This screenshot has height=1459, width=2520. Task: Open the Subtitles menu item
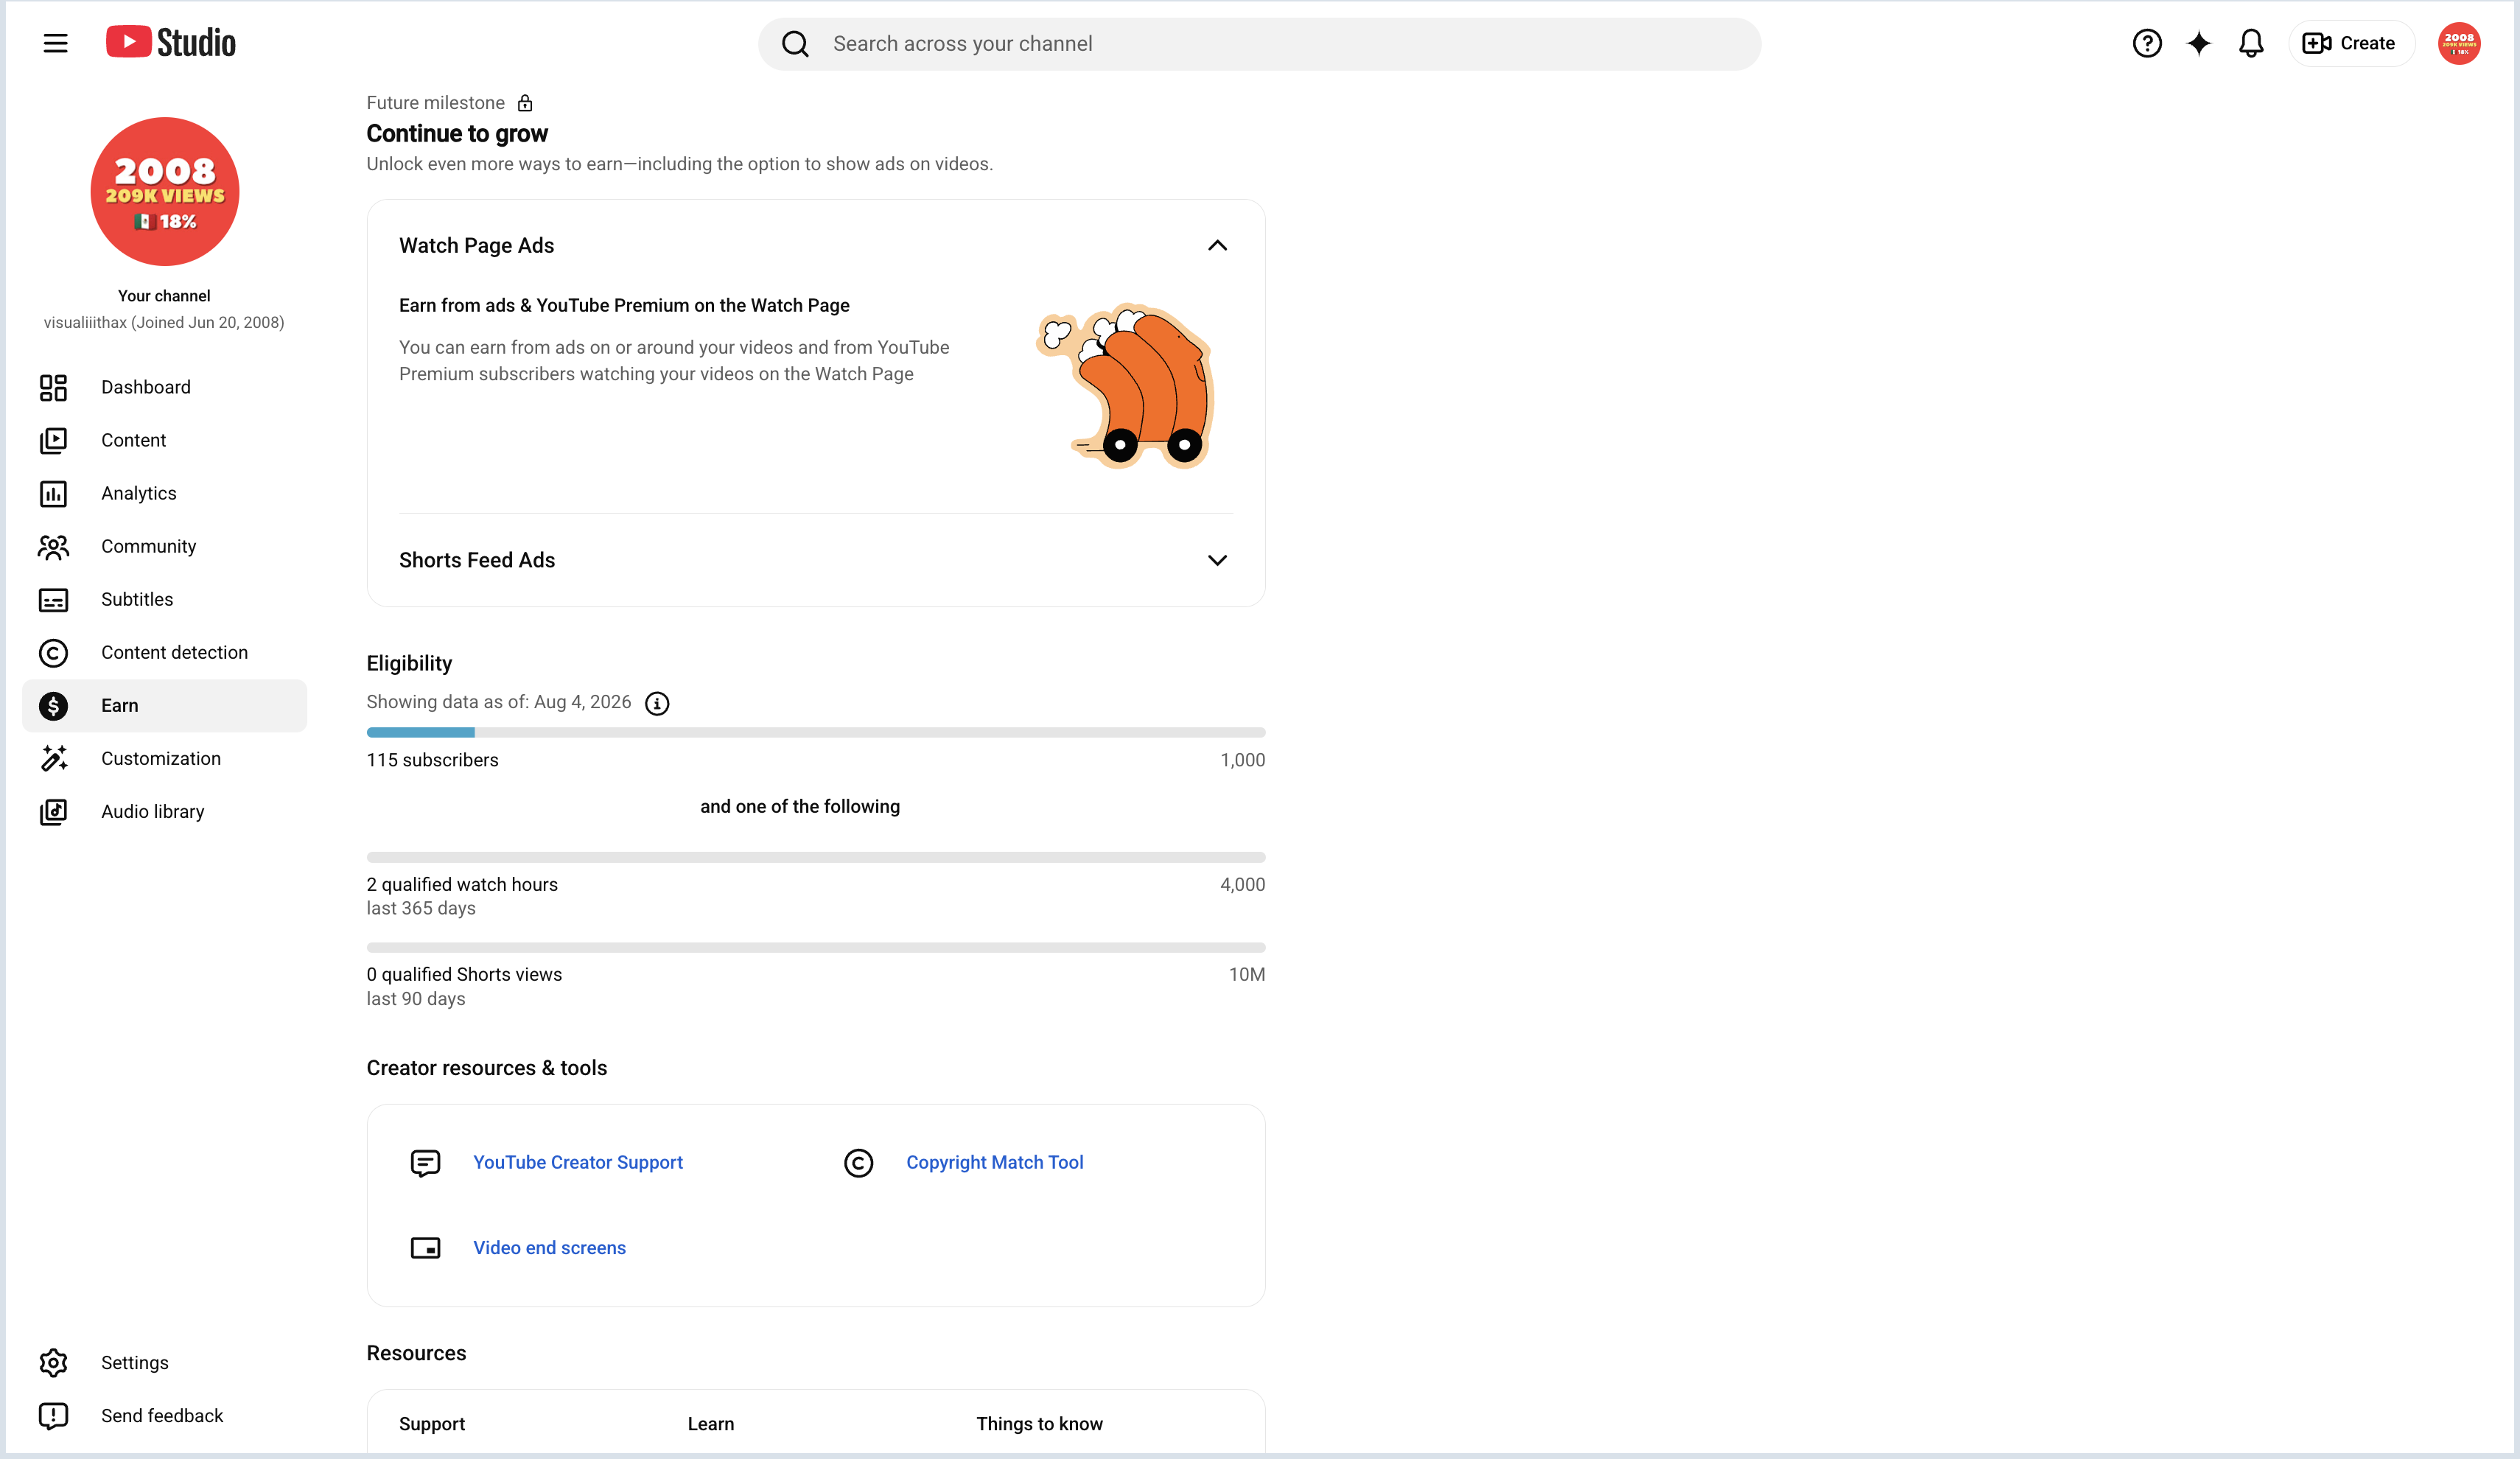[164, 599]
